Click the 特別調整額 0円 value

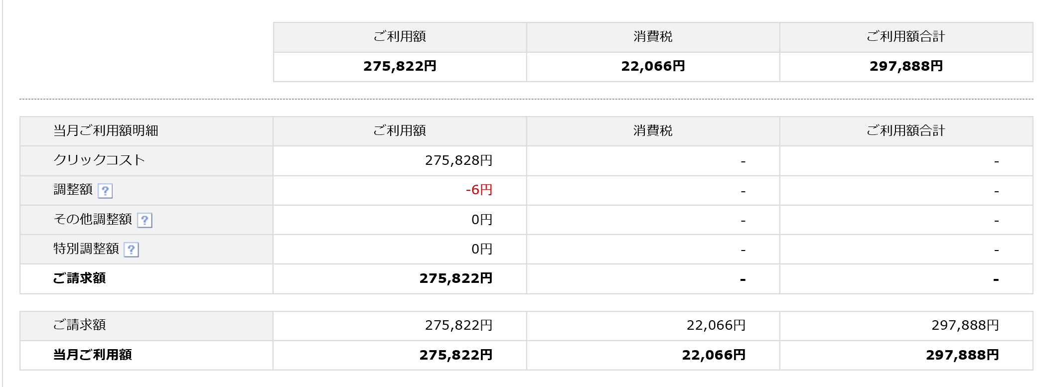pyautogui.click(x=482, y=249)
